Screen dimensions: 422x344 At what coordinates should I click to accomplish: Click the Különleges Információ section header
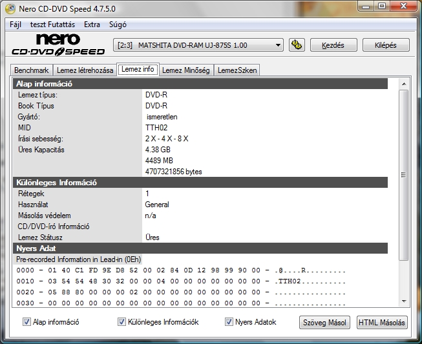[x=200, y=183]
